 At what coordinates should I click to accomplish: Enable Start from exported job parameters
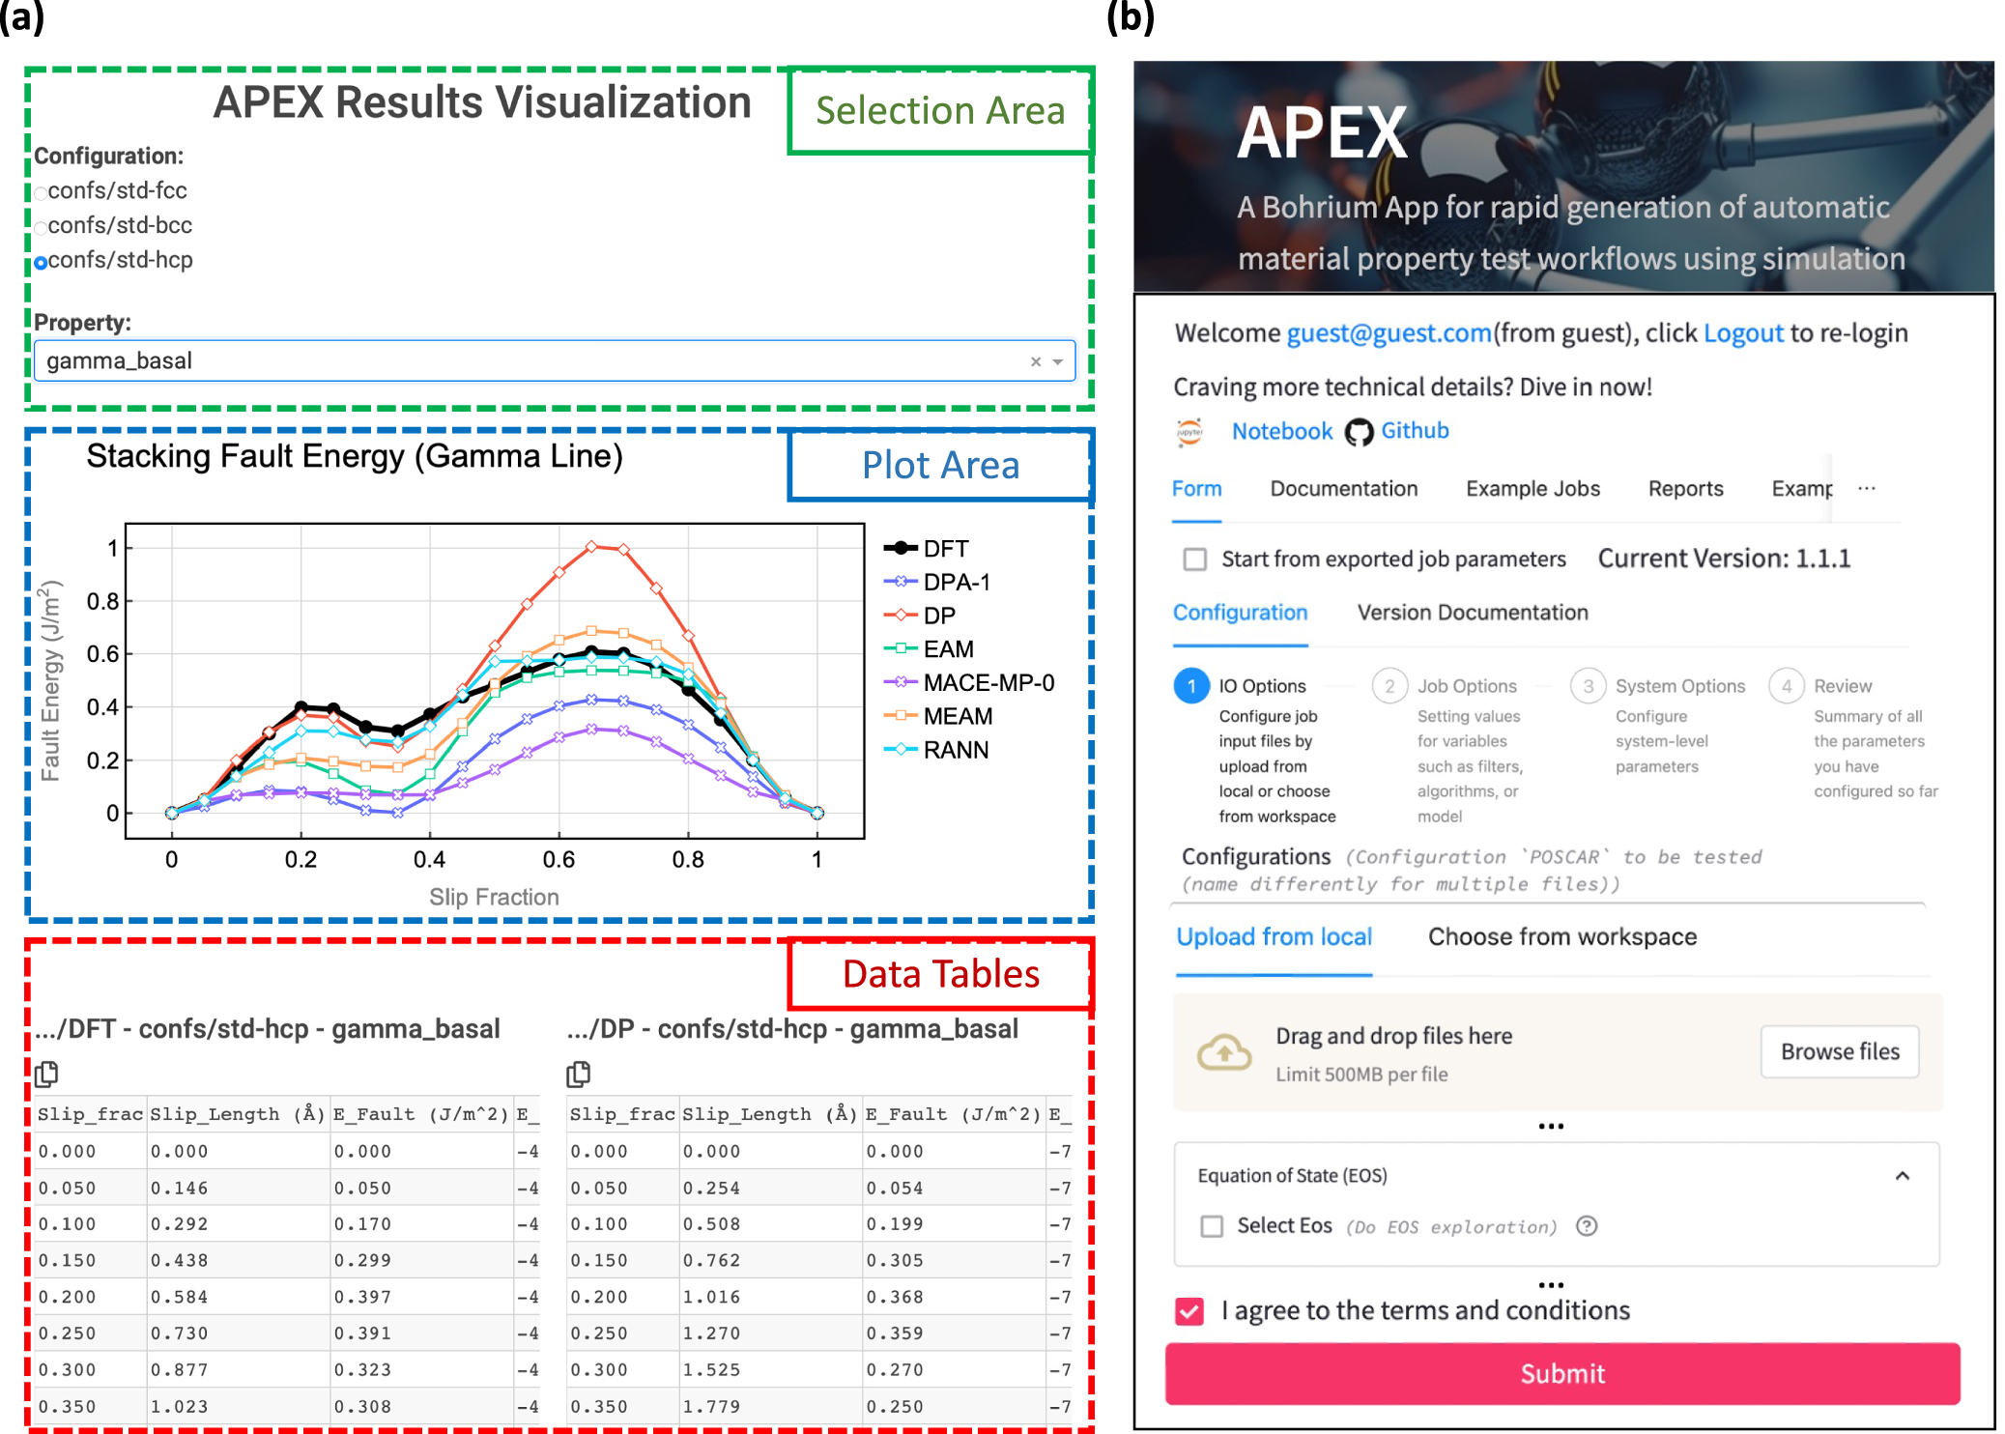point(1195,559)
